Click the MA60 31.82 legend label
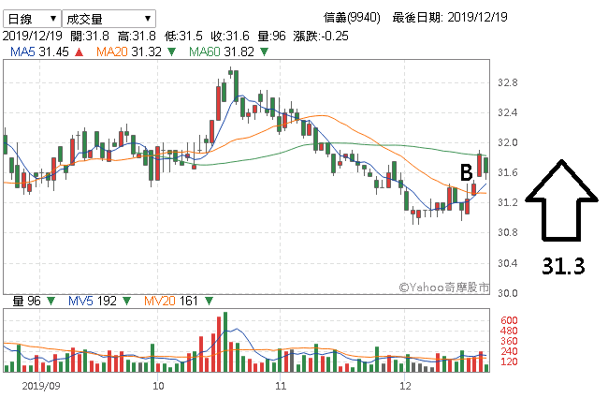The image size is (608, 398). (x=222, y=52)
